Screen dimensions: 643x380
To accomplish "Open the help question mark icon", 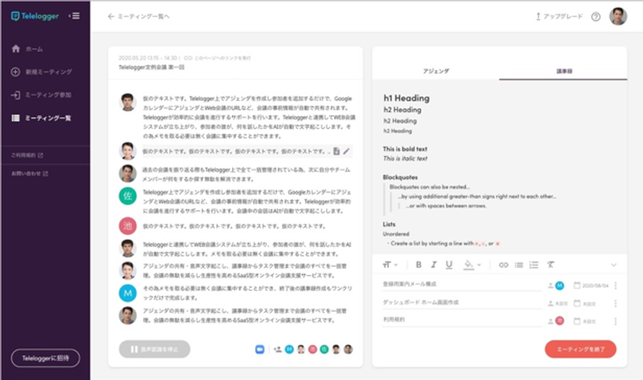I will [x=596, y=16].
